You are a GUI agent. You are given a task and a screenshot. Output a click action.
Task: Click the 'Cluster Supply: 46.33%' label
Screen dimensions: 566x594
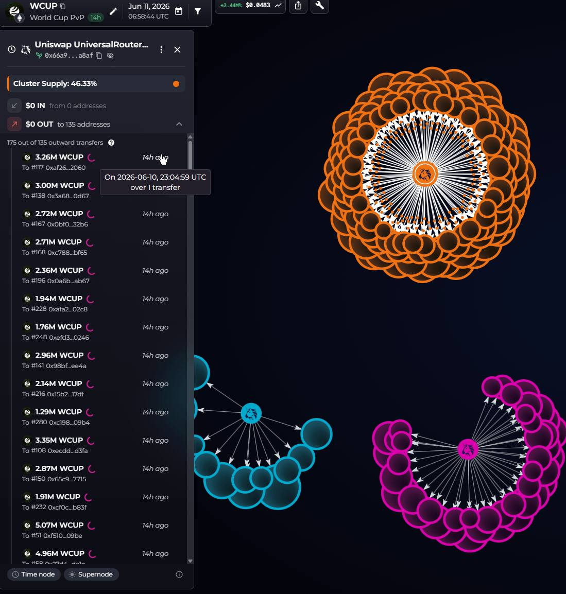point(55,84)
